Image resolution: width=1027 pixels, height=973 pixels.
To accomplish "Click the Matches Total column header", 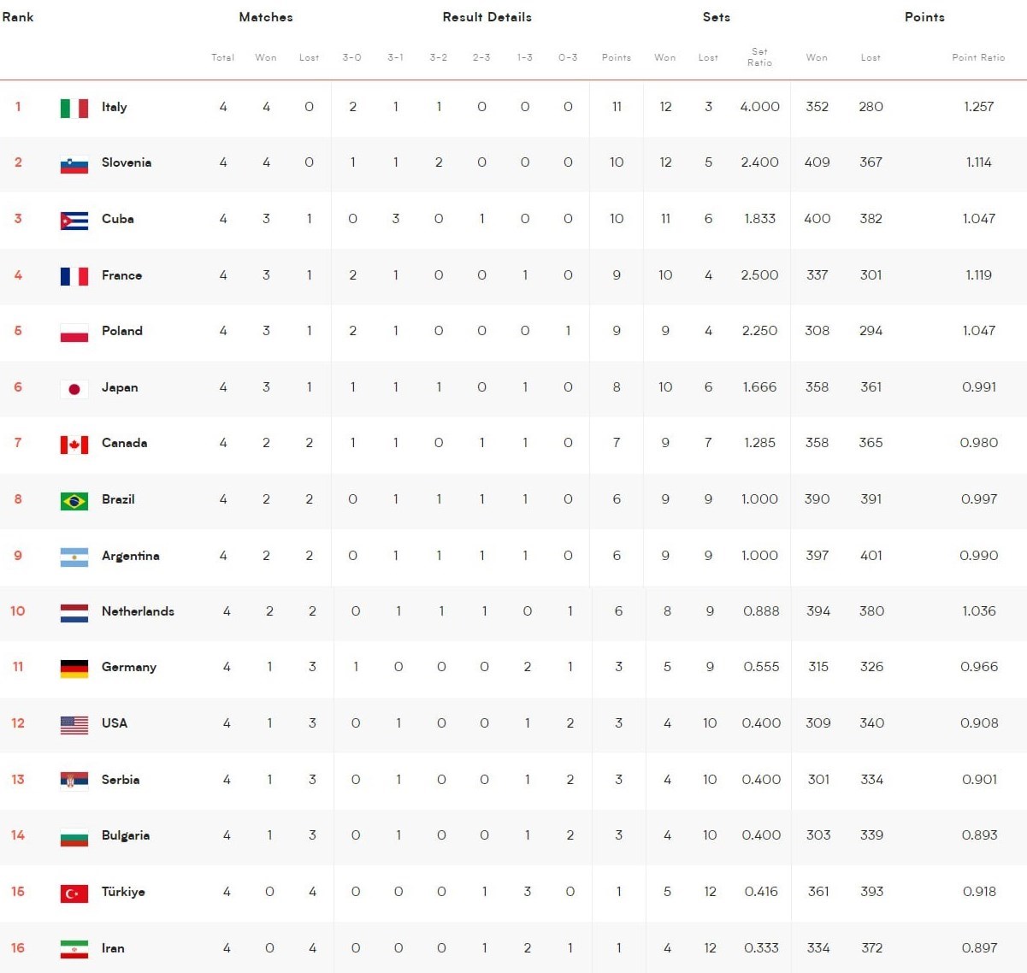I will click(222, 57).
